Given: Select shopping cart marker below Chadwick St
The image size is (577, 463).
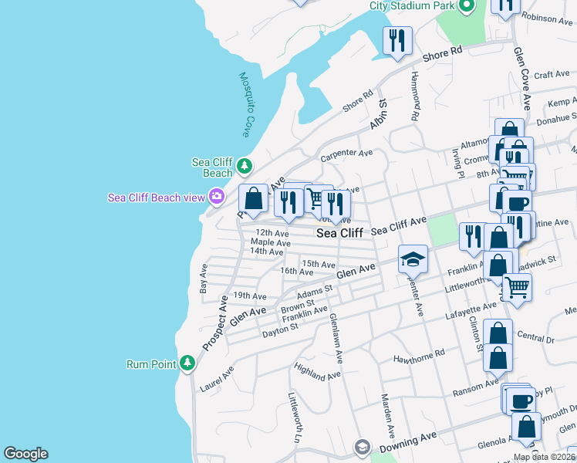Looking at the screenshot, I should (x=517, y=289).
